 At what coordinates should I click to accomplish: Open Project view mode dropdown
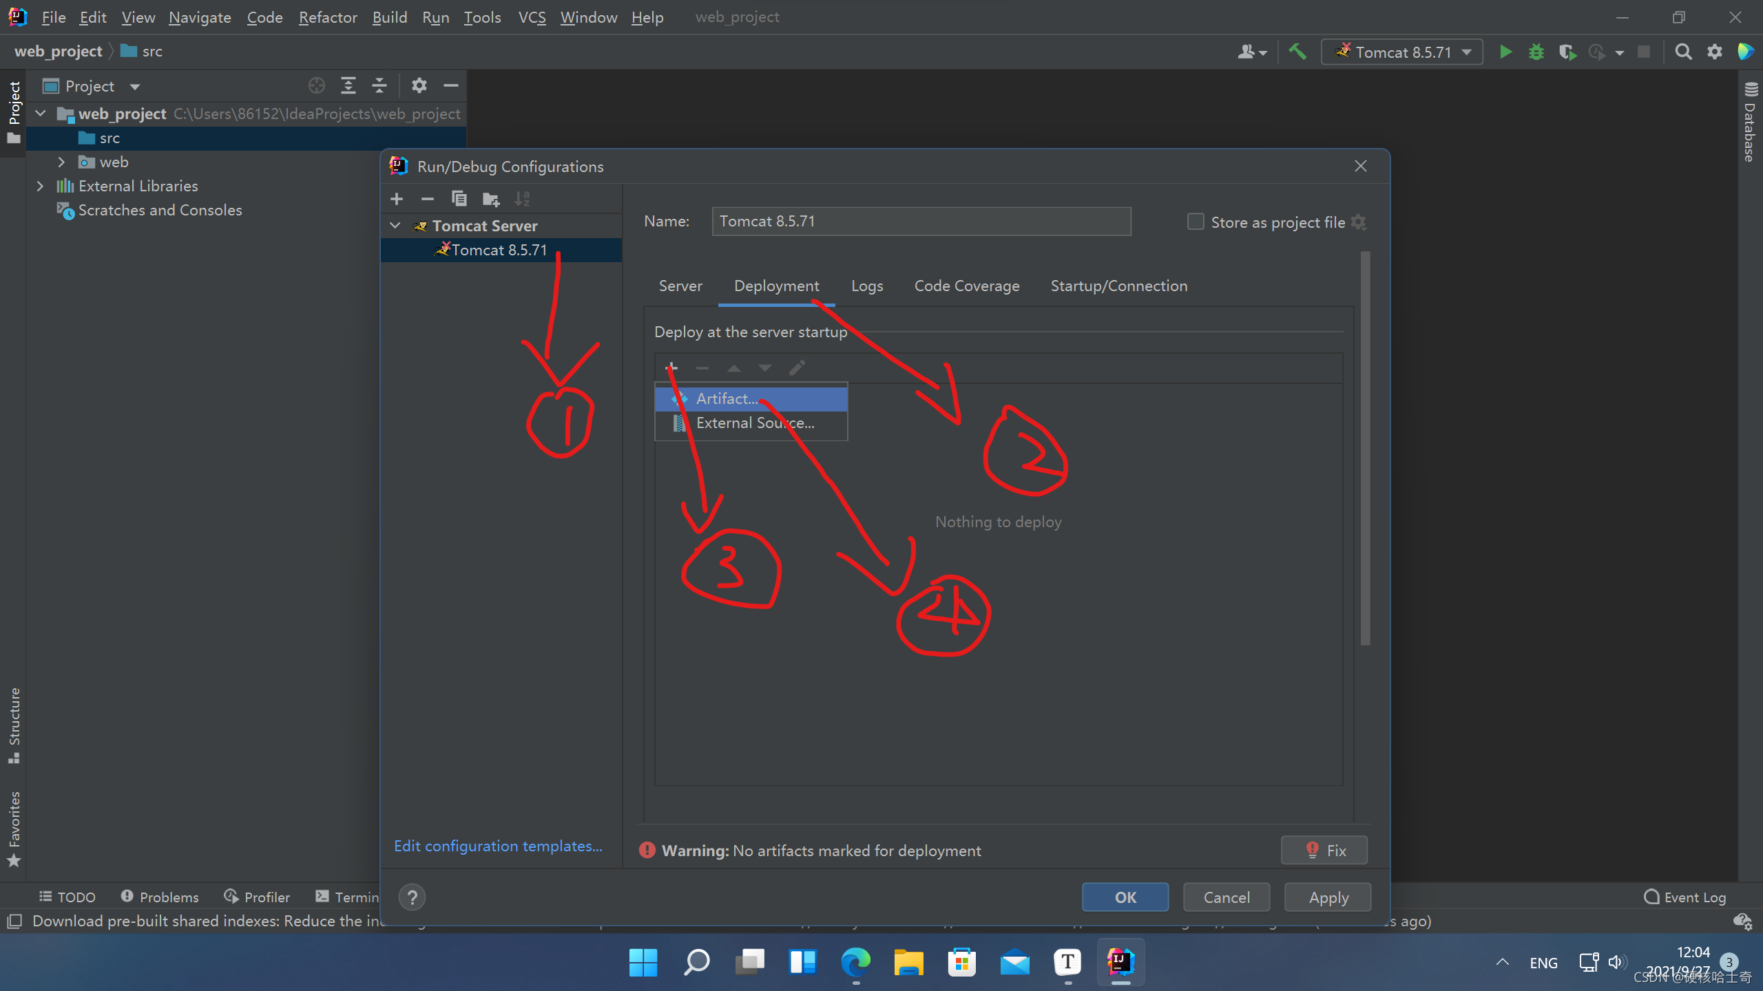pyautogui.click(x=135, y=87)
